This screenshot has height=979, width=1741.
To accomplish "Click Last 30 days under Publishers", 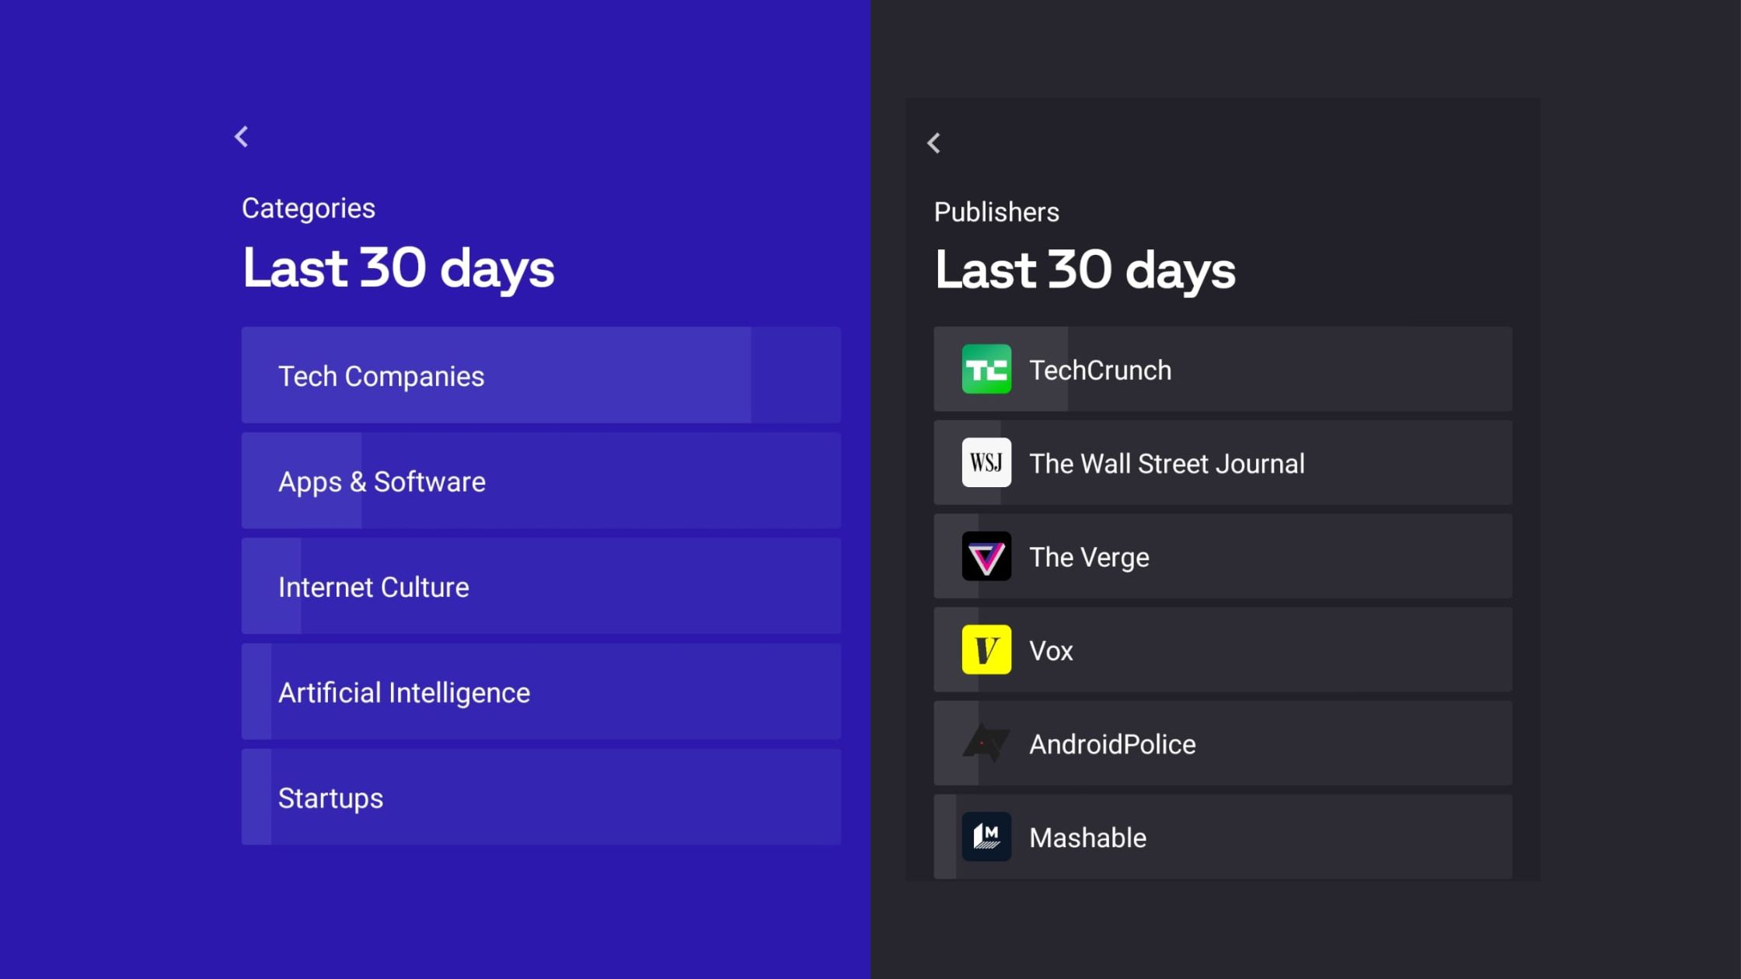I will (1085, 270).
